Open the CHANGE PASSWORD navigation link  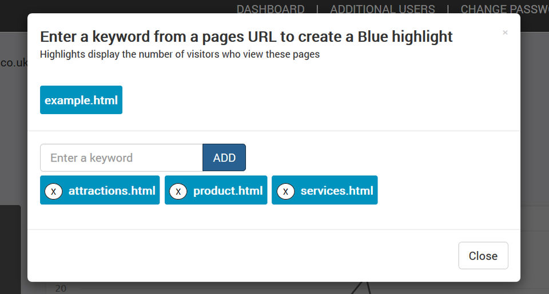pos(504,9)
